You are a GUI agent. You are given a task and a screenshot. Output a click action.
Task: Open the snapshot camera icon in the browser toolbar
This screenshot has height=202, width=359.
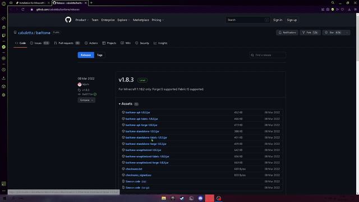tap(328, 10)
